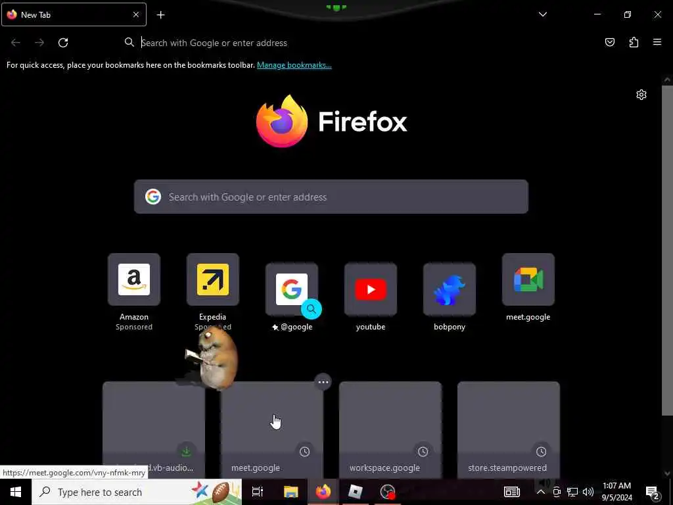
Task: Open File Explorer from the taskbar
Action: (x=290, y=492)
